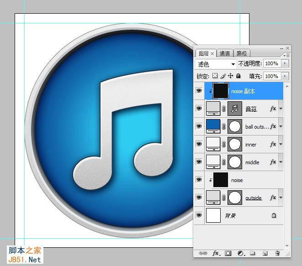Image resolution: width=302 pixels, height=266 pixels.
Task: Open the layers panel options menu icon
Action: pyautogui.click(x=286, y=55)
